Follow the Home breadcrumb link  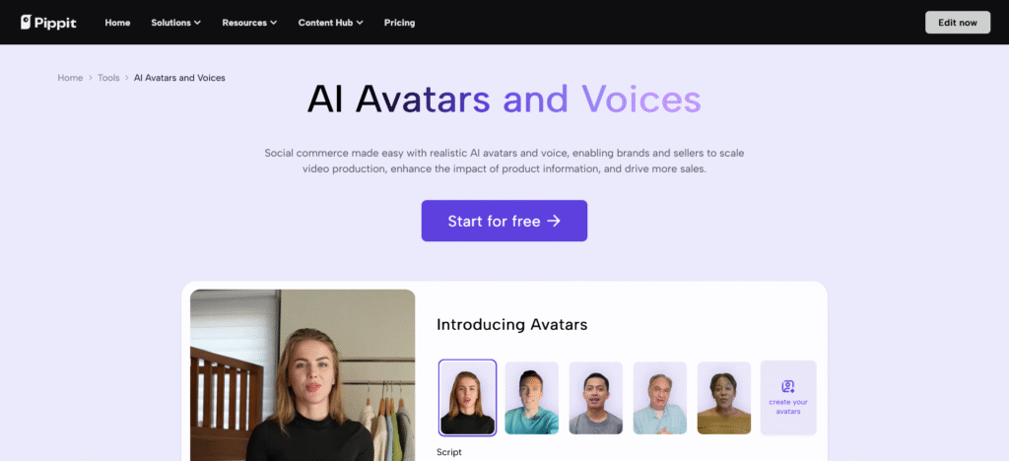pyautogui.click(x=70, y=78)
